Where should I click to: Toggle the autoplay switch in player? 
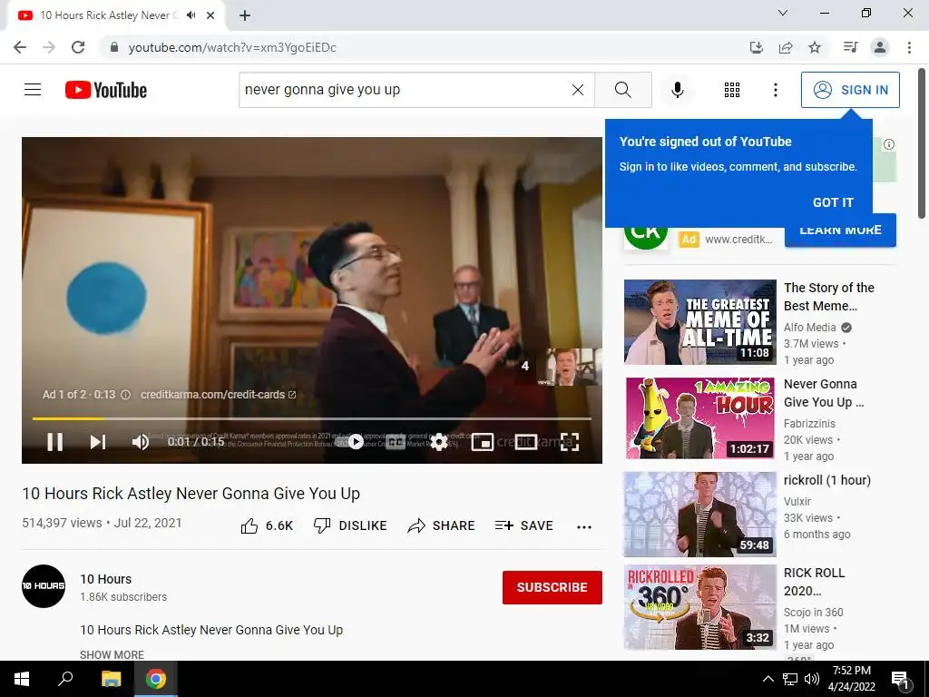[350, 442]
